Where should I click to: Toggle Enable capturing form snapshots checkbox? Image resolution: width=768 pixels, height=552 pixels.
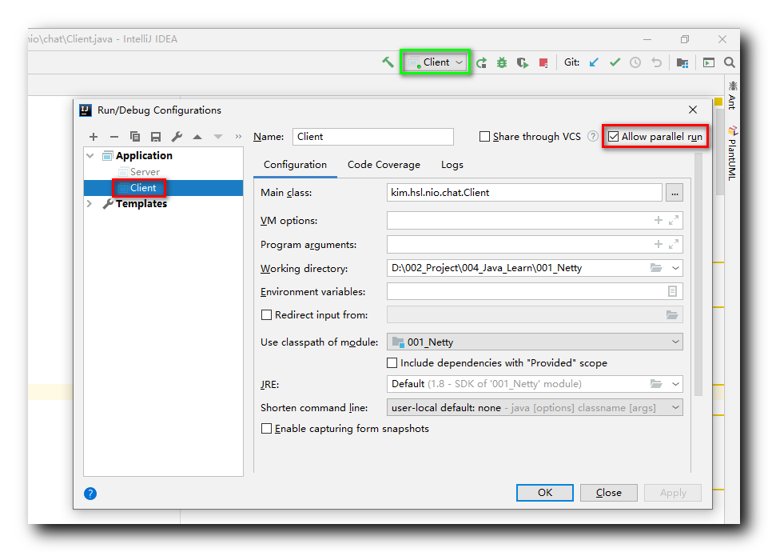266,429
